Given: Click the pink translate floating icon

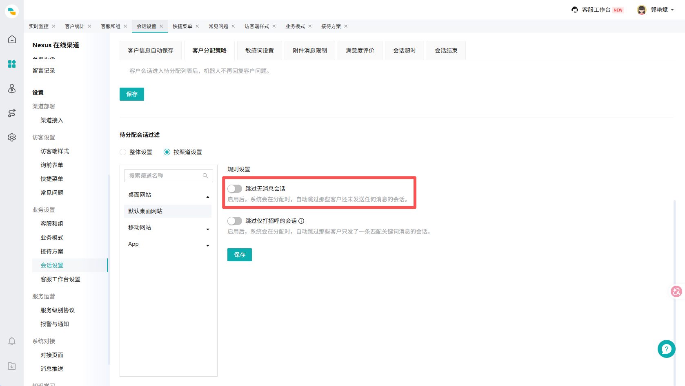Looking at the screenshot, I should tap(676, 291).
